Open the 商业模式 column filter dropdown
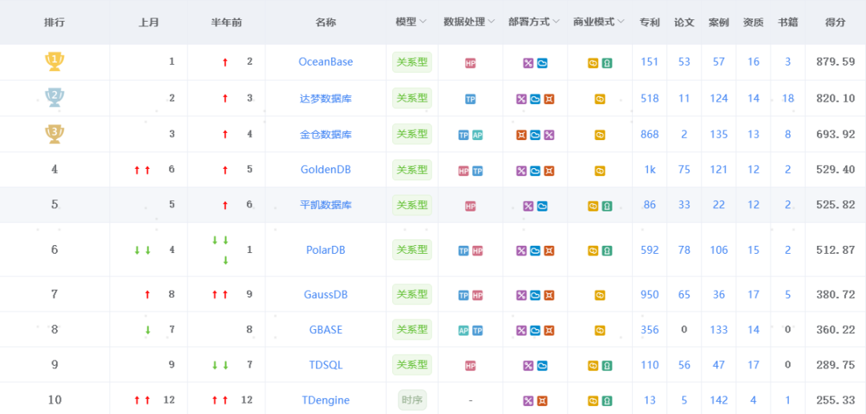 [x=621, y=22]
